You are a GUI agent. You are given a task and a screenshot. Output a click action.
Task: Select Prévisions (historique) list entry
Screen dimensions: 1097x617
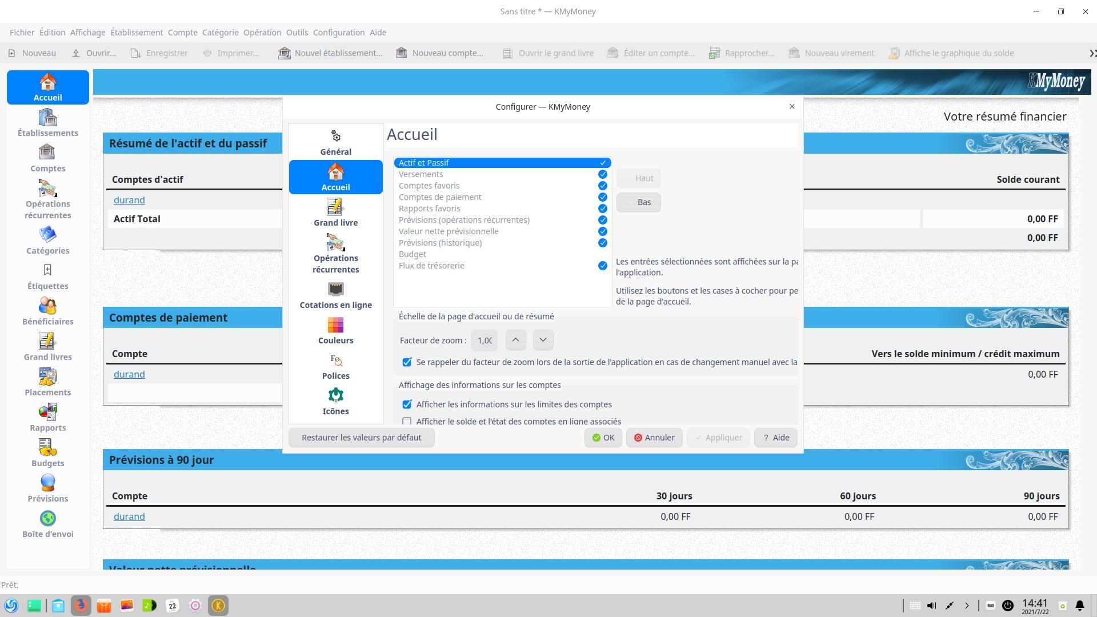point(502,243)
